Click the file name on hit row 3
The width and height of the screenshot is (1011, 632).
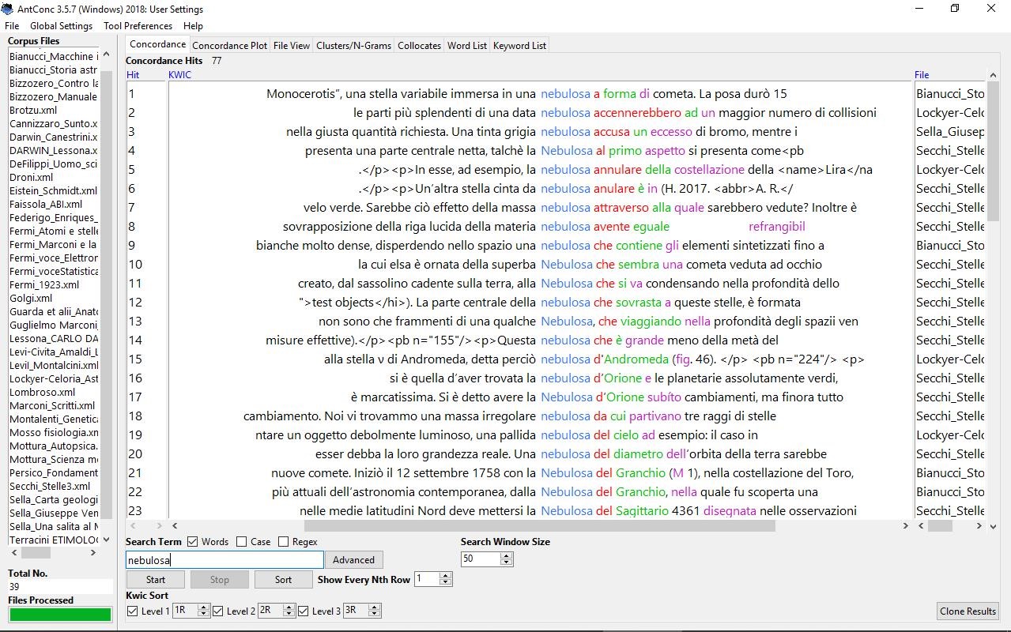pos(950,132)
